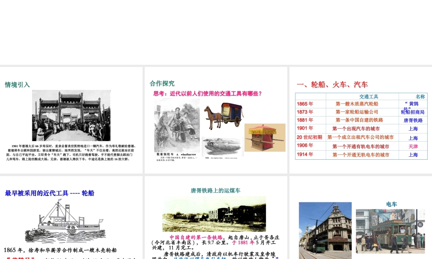Select the 1906 年 cell in the table

pyautogui.click(x=305, y=145)
